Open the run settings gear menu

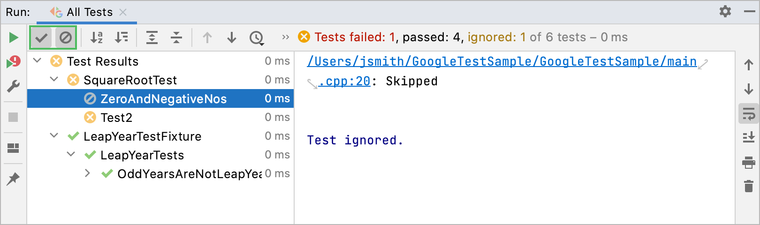pyautogui.click(x=725, y=11)
